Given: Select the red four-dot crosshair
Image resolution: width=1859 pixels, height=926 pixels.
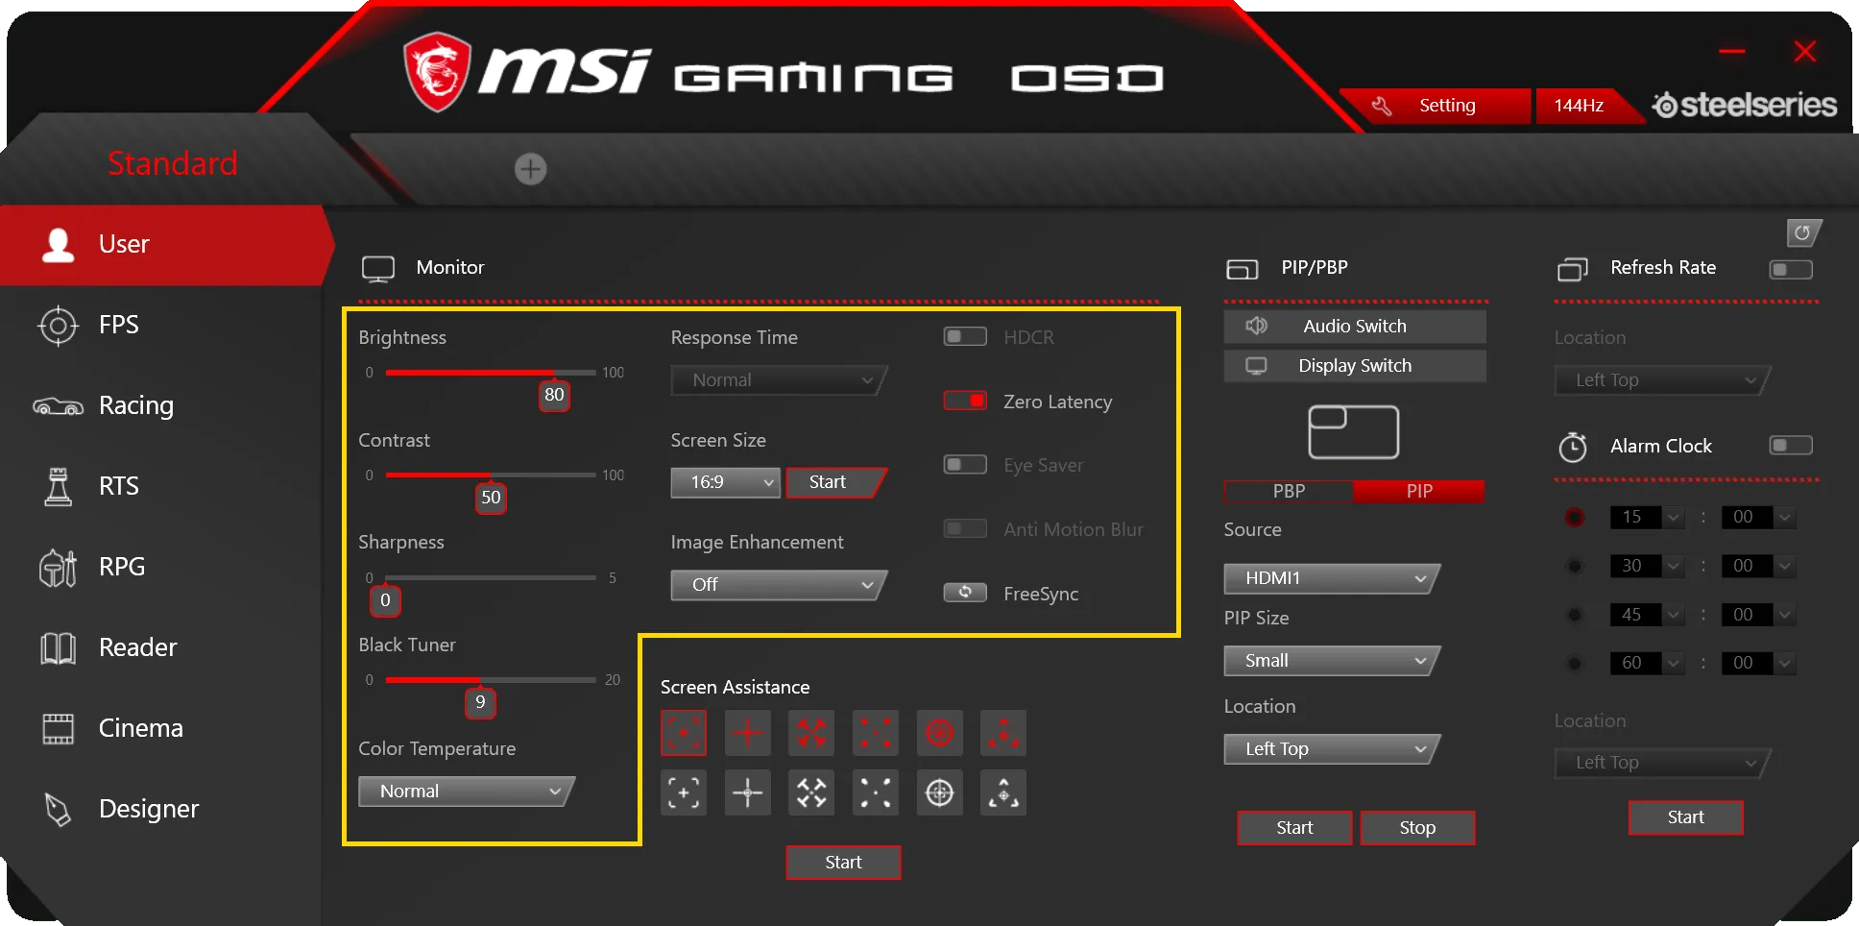Looking at the screenshot, I should (x=876, y=734).
